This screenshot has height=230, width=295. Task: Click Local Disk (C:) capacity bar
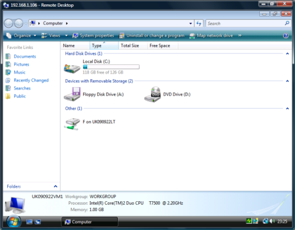click(111, 67)
